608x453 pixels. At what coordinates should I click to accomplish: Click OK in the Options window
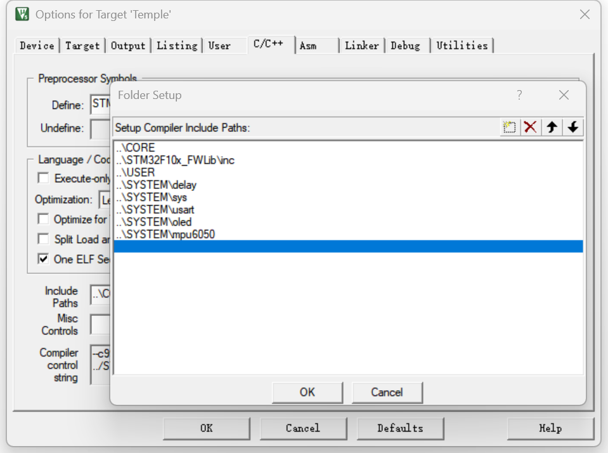pos(206,428)
